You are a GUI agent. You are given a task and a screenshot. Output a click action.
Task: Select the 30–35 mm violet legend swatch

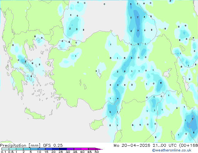[70, 149]
